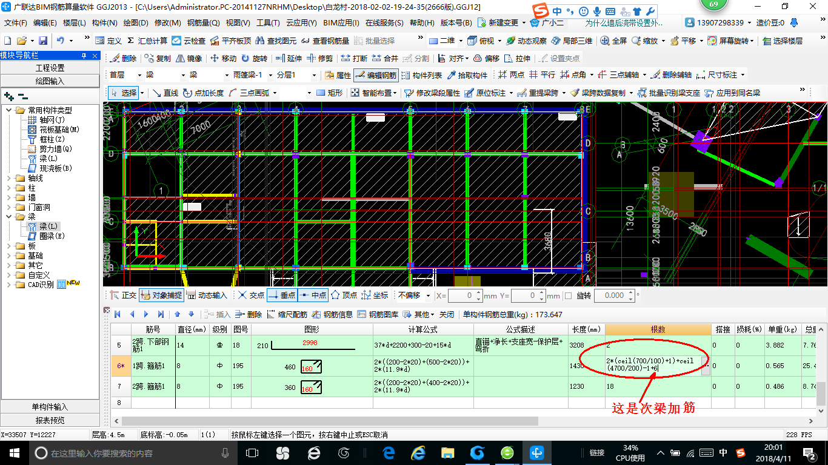This screenshot has width=828, height=465.
Task: Open the 属性 properties panel
Action: [338, 75]
